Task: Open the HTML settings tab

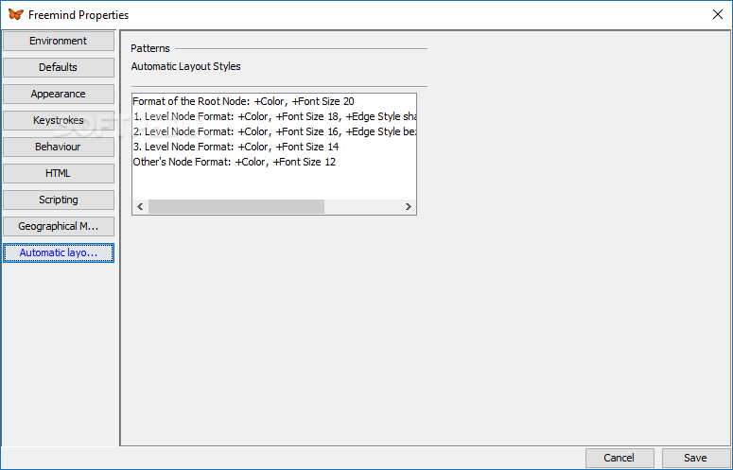Action: (x=59, y=173)
